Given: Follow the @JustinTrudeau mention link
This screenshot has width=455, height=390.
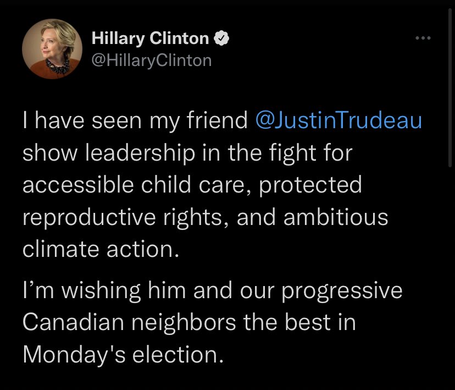Looking at the screenshot, I should [x=339, y=121].
